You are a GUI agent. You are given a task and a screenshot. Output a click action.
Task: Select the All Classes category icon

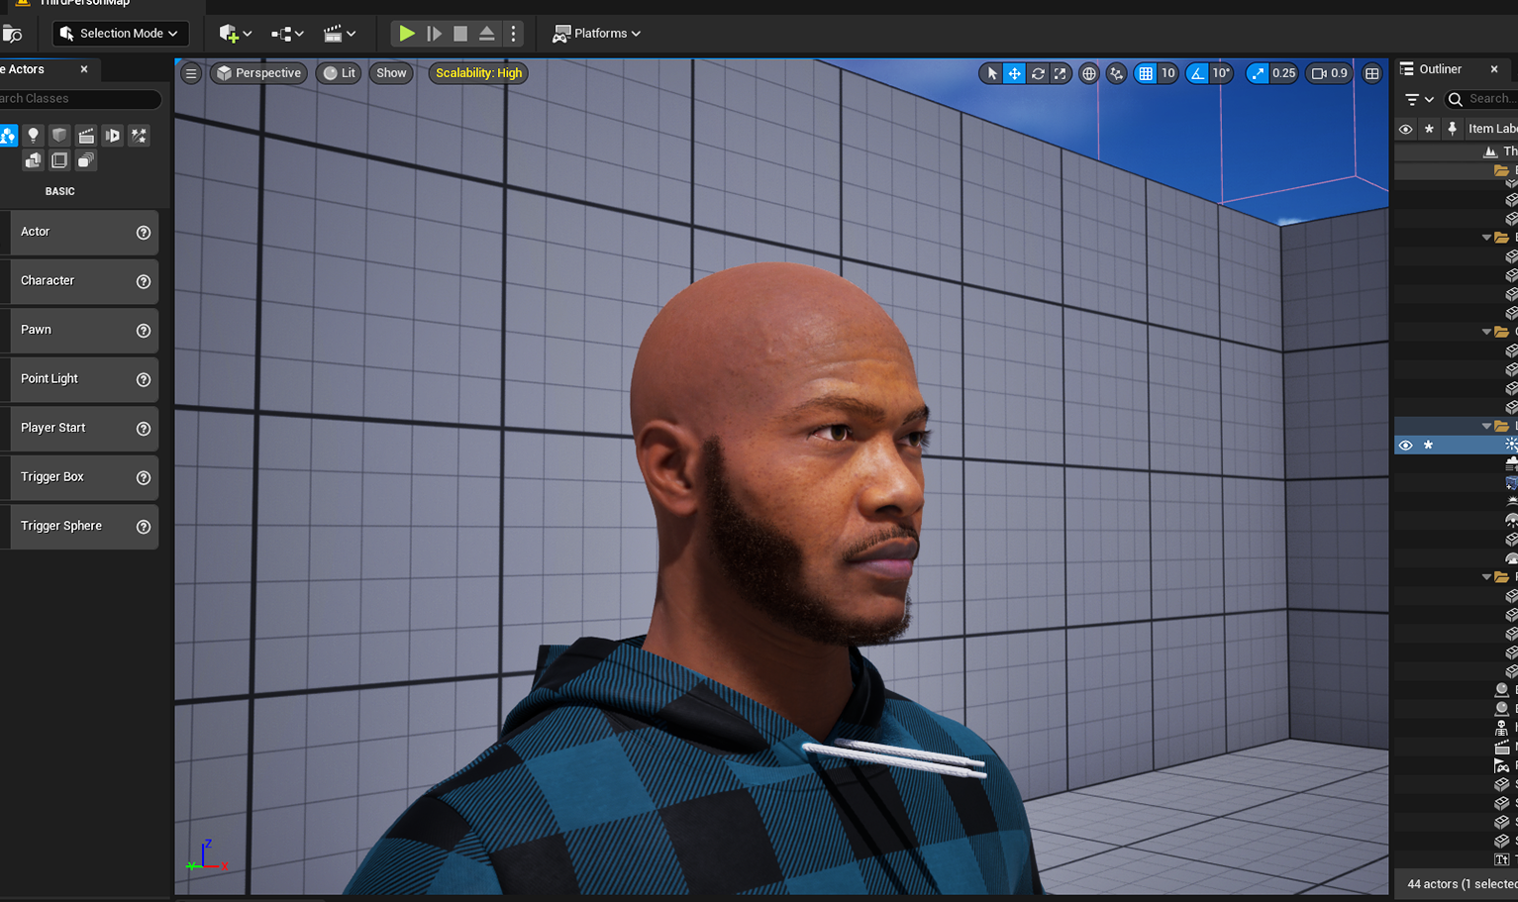[86, 160]
